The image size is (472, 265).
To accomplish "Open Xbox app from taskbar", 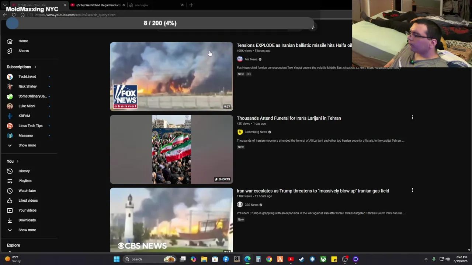I will [x=323, y=259].
